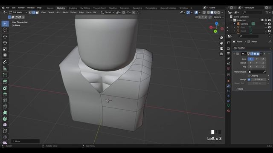Choose the Inset Faces tool
273x153 pixels.
(5, 88)
